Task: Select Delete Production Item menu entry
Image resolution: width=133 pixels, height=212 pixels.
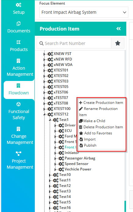Action: click(x=101, y=127)
